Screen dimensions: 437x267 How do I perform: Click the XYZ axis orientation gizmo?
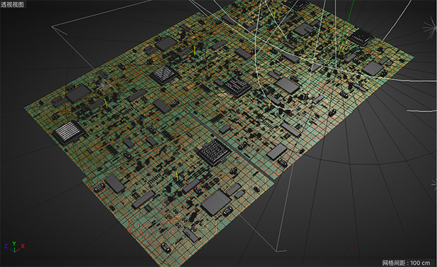[x=15, y=247]
